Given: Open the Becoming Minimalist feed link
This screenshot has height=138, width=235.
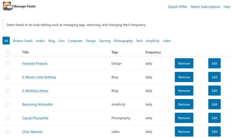Looking at the screenshot, I should [37, 104].
